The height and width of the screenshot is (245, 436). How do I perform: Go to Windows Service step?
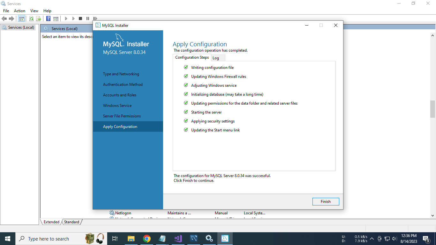click(117, 106)
